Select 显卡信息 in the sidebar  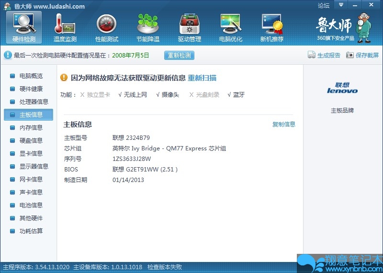pos(31,153)
